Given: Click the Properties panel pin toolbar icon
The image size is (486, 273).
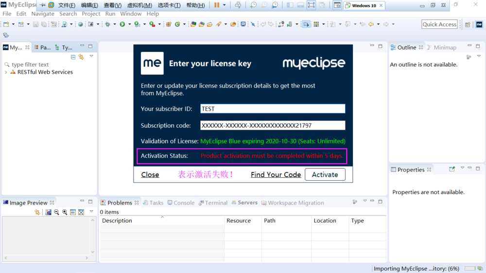Looking at the screenshot, I should 452,169.
